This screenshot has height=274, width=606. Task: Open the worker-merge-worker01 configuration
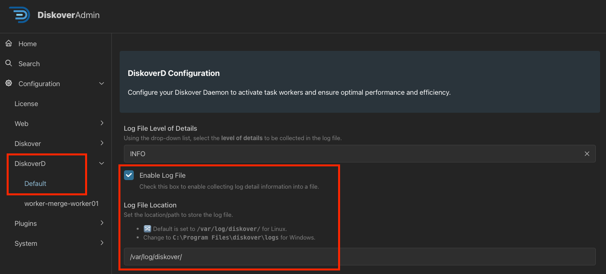click(61, 203)
